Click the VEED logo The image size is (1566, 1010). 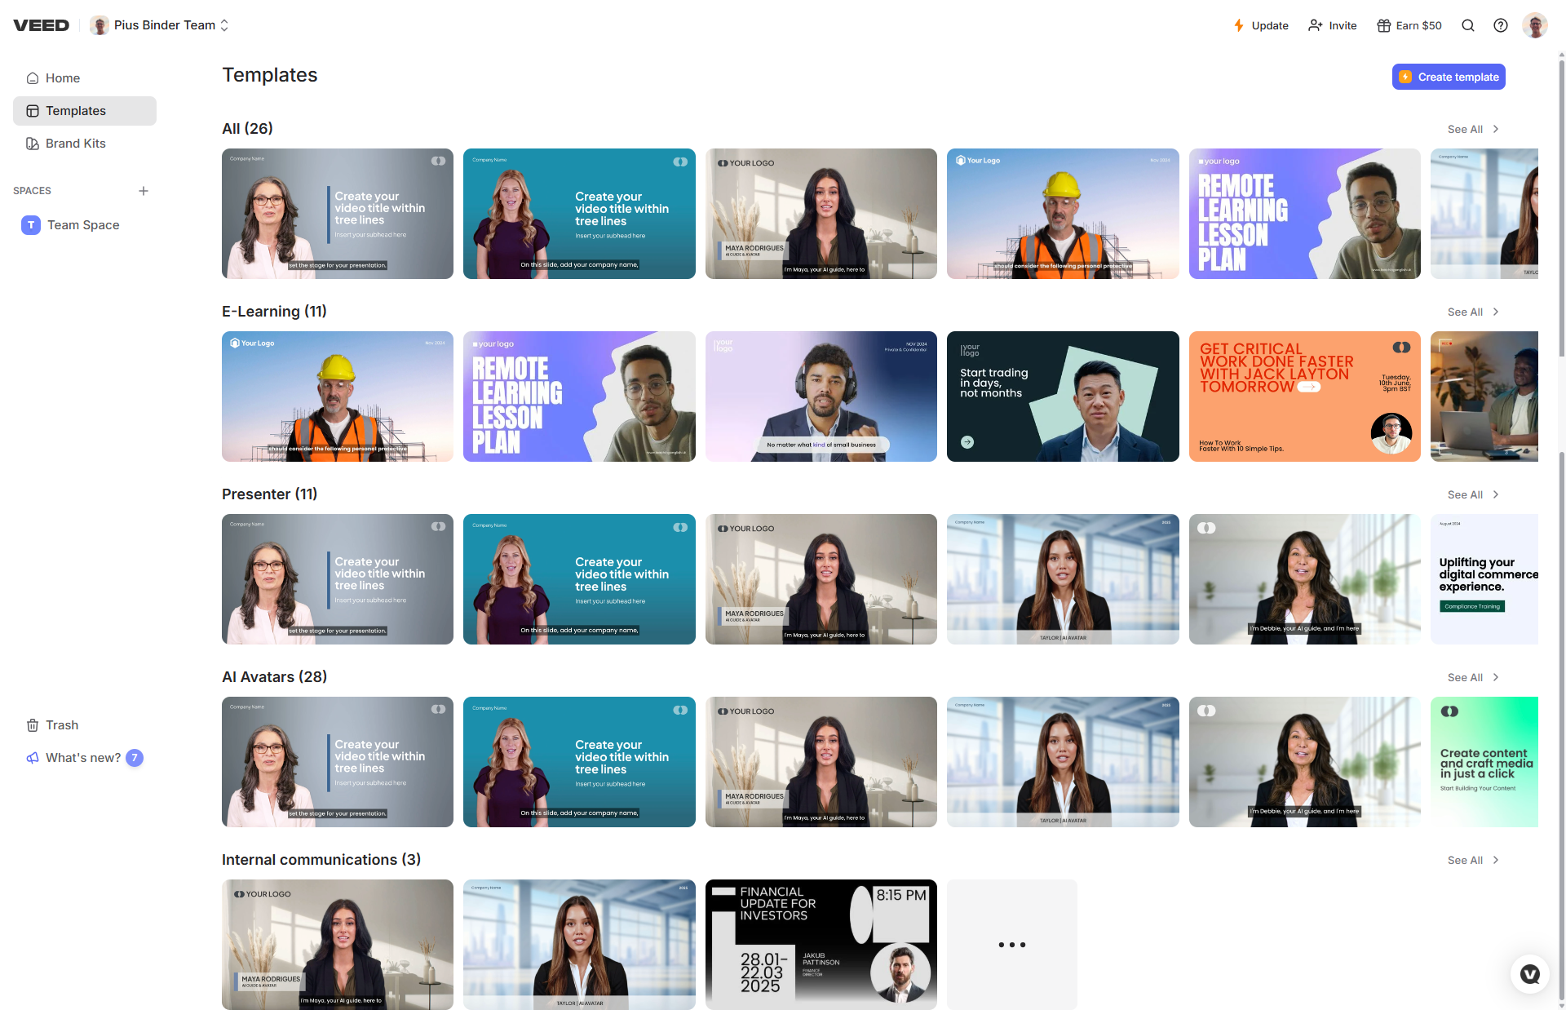click(42, 25)
